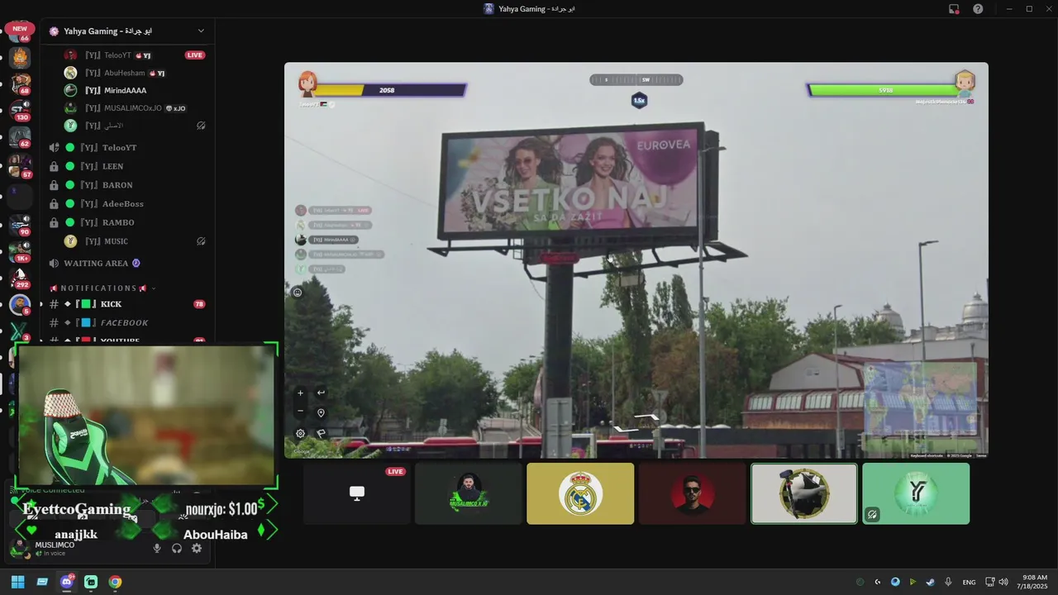Click the emoji reaction icon in stream overlay
The height and width of the screenshot is (595, 1058).
pos(298,292)
